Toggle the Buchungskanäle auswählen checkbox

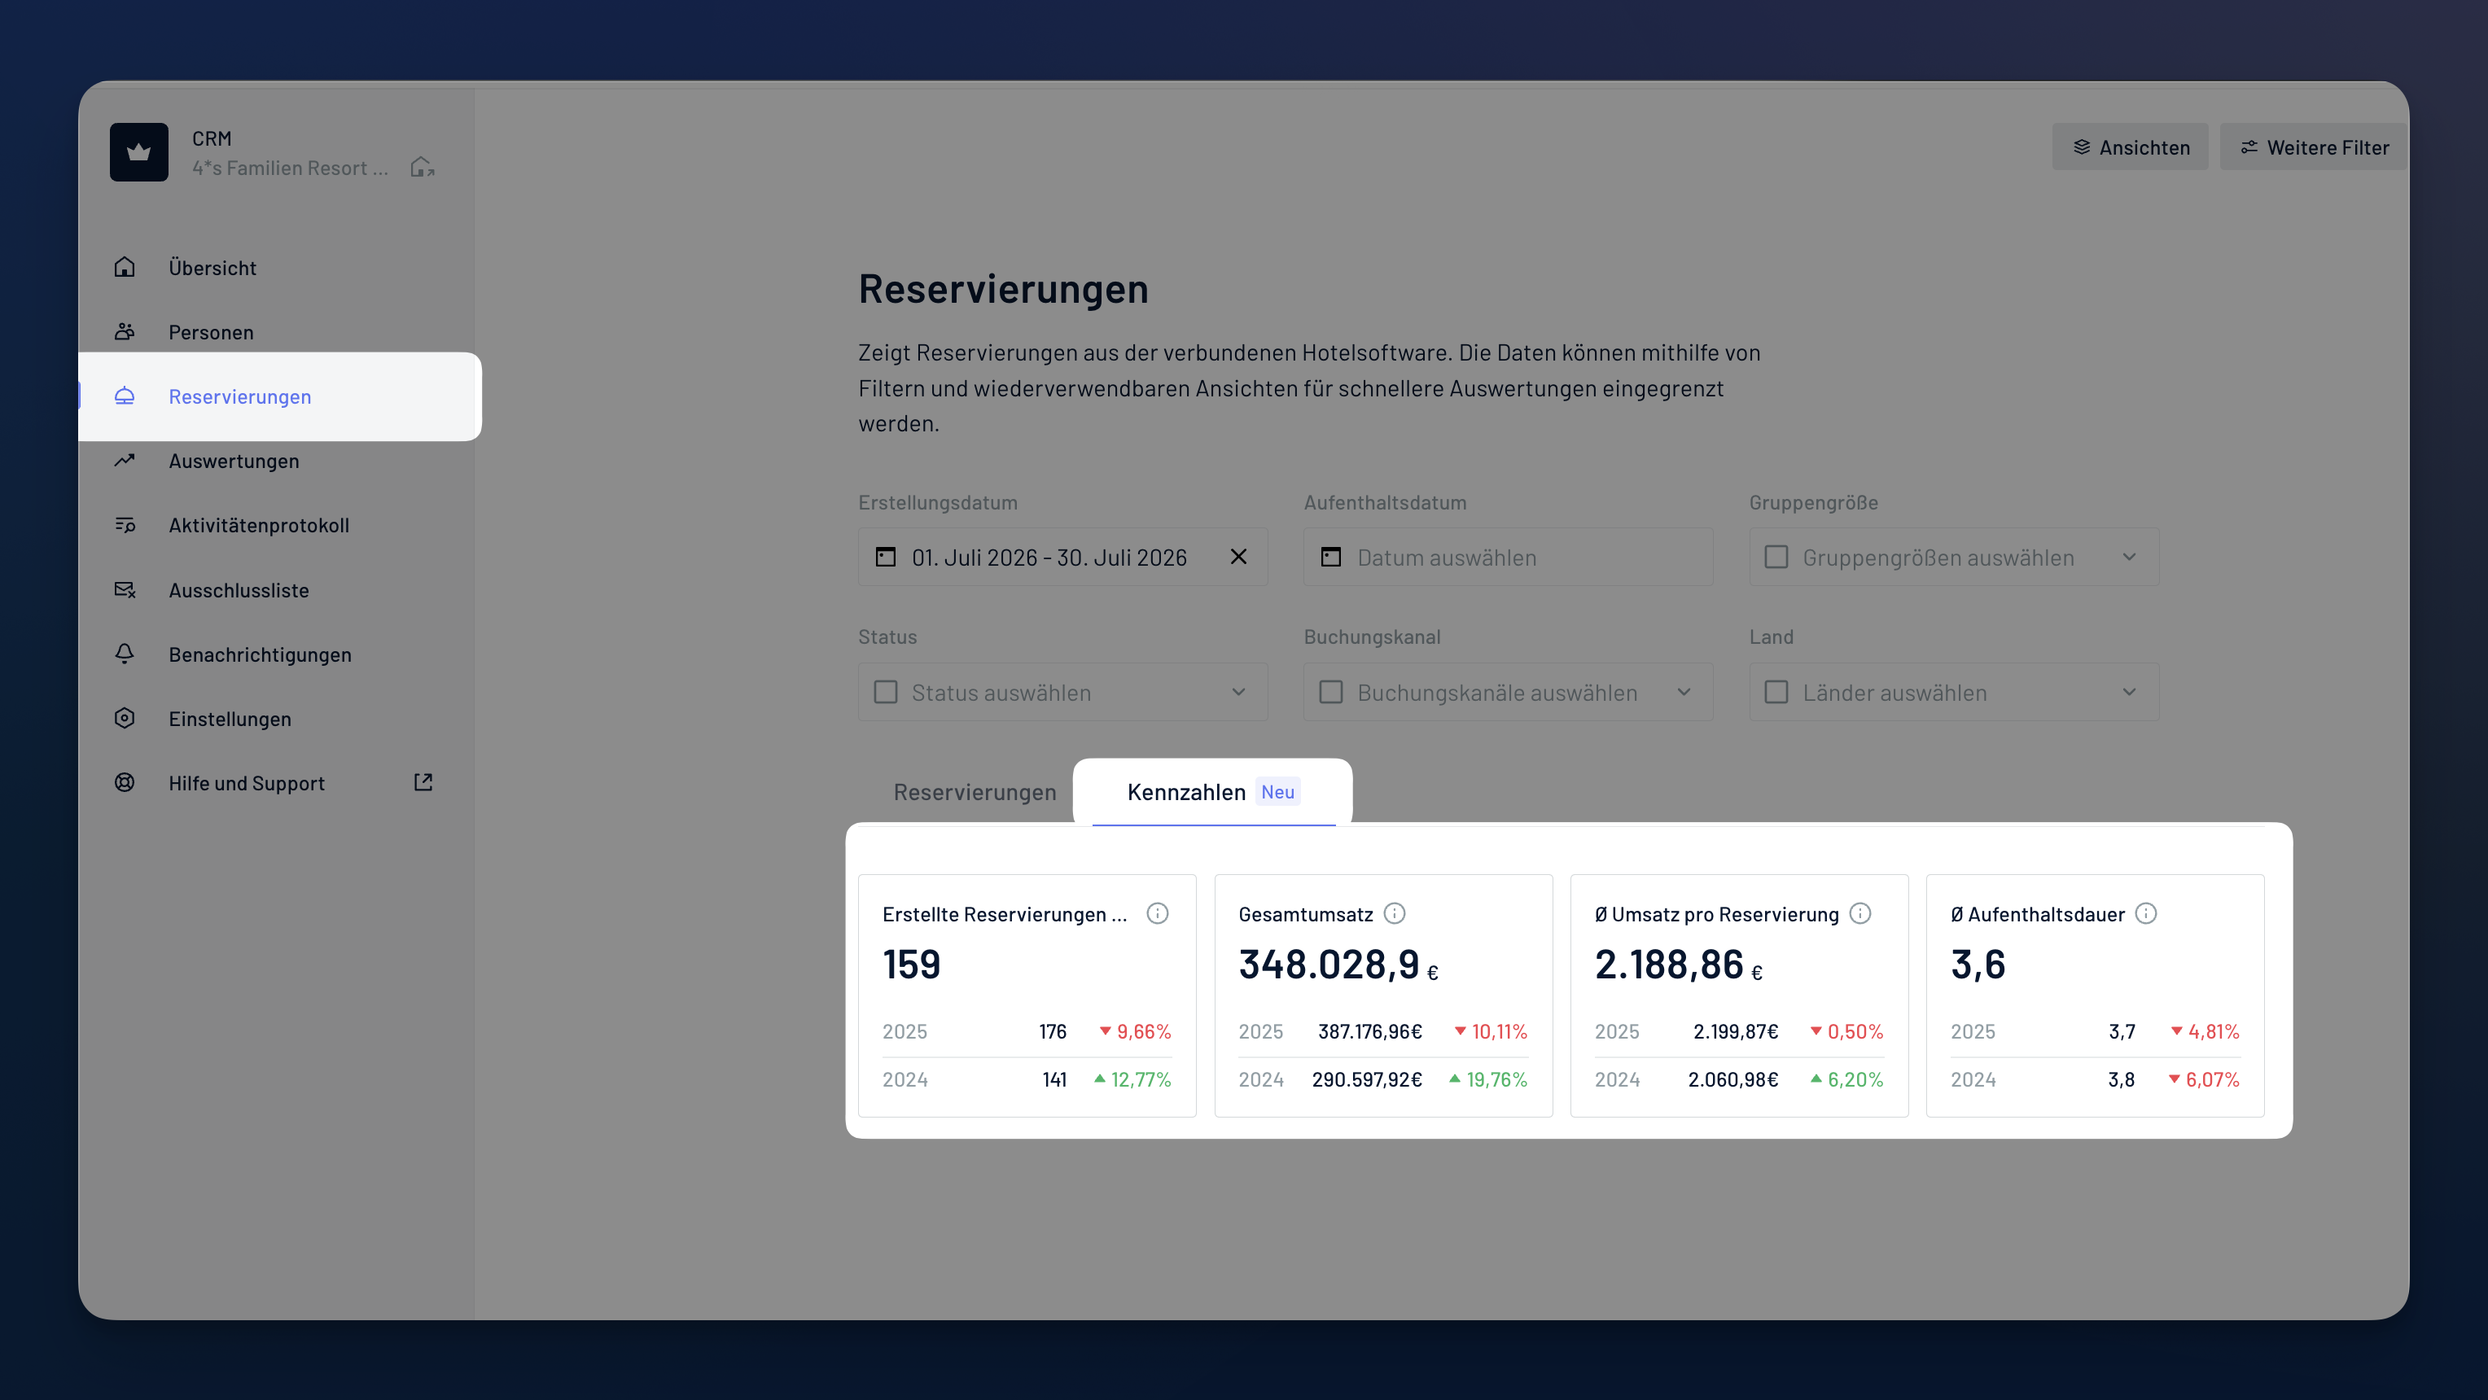click(1331, 693)
